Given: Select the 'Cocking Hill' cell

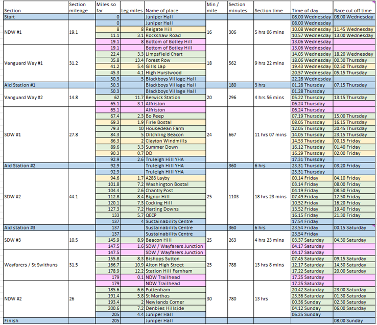Looking at the screenshot, I should (175, 203).
